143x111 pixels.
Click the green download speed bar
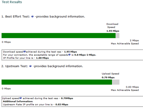tap(59, 35)
